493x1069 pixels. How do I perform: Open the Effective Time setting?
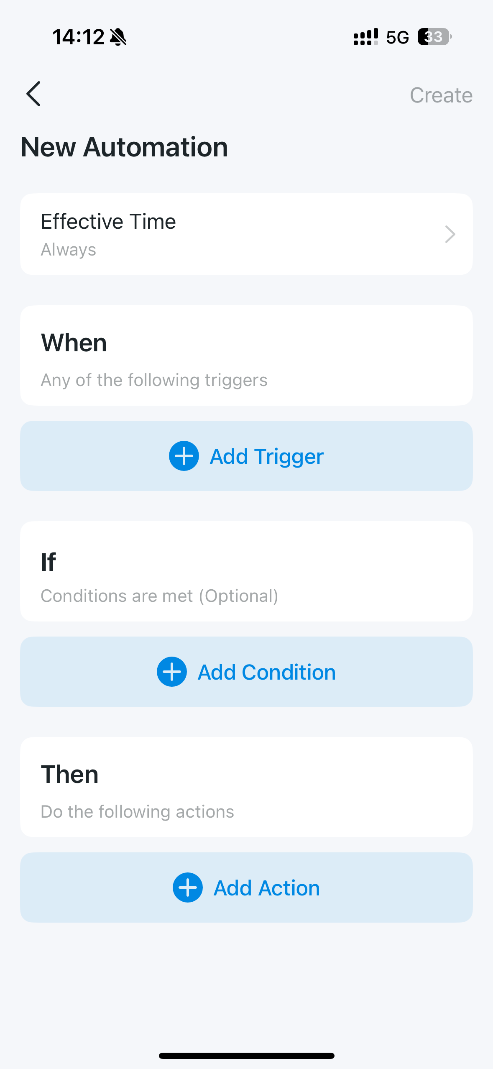tap(108, 222)
